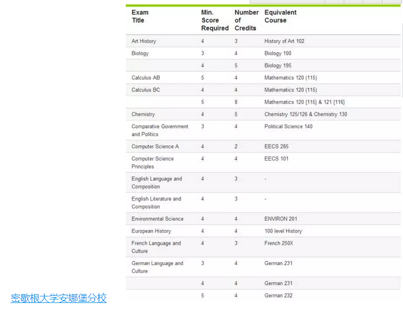Select the Calculus BC row title
403x309 pixels.
[146, 90]
